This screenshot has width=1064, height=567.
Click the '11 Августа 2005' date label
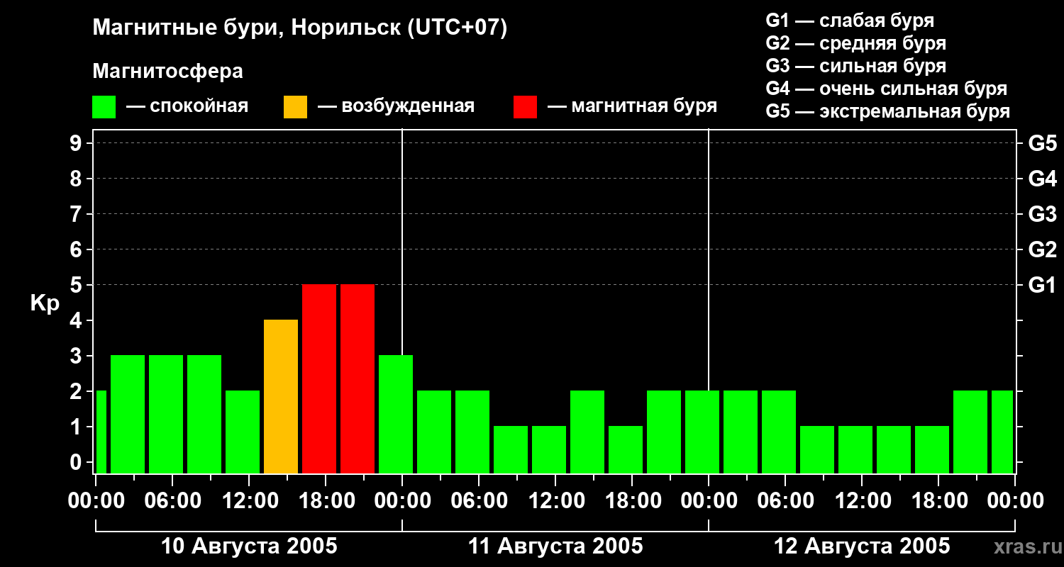[x=555, y=546]
